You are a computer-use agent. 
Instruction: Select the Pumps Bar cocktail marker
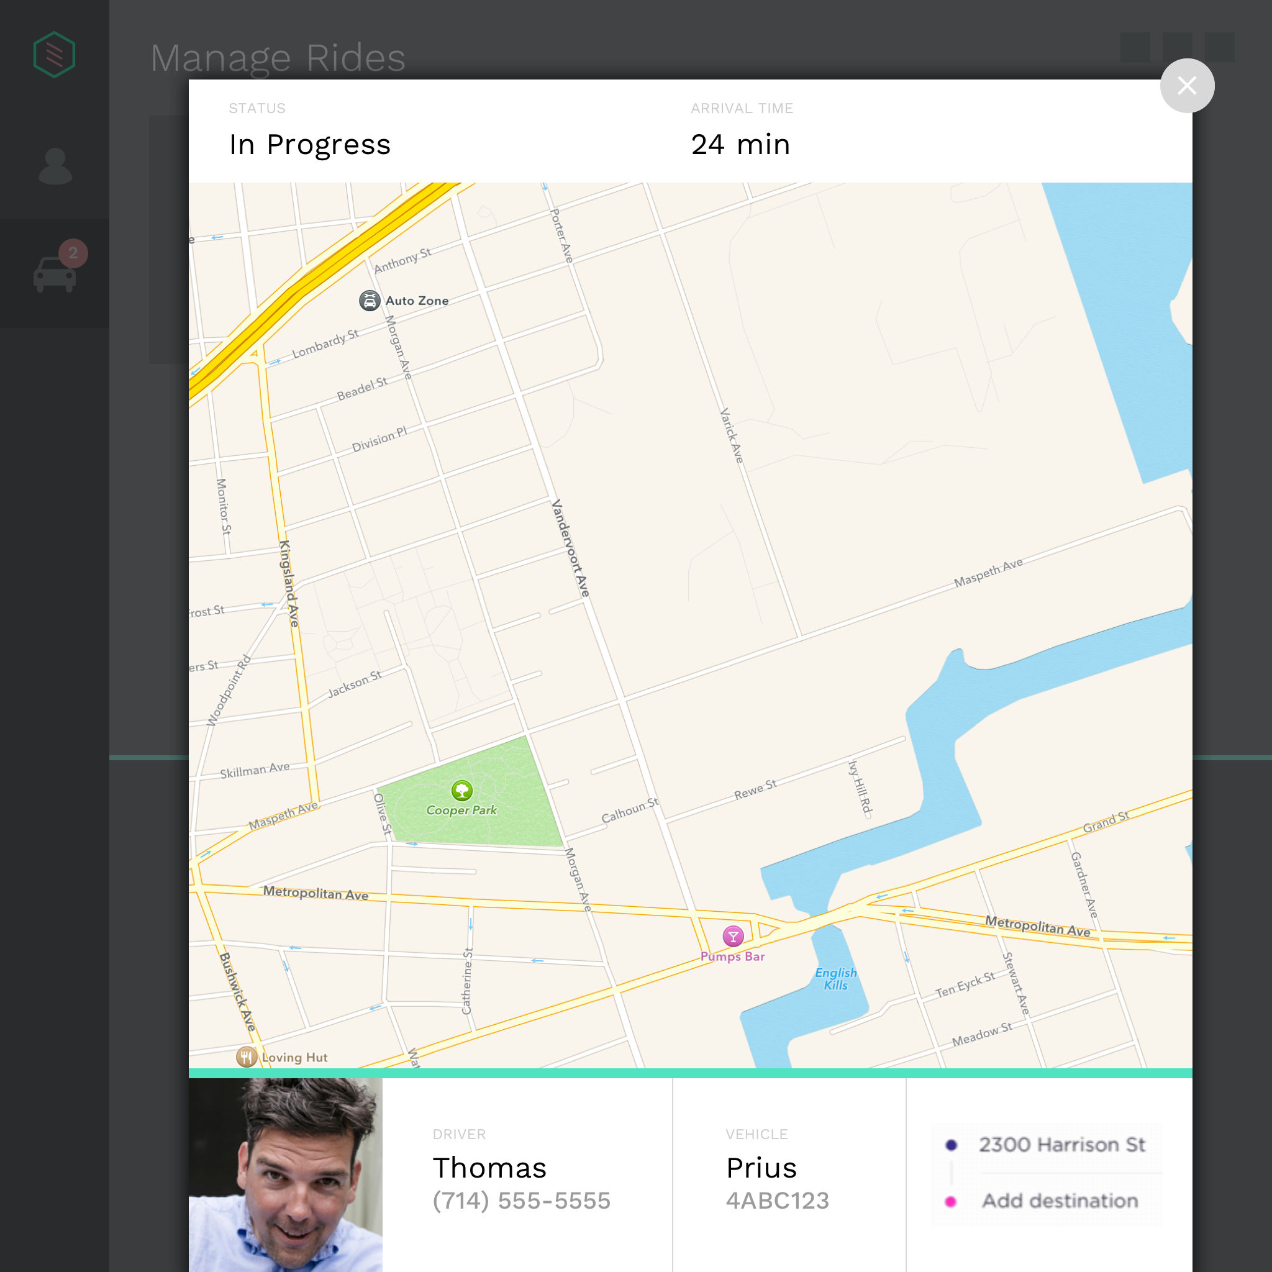click(733, 935)
